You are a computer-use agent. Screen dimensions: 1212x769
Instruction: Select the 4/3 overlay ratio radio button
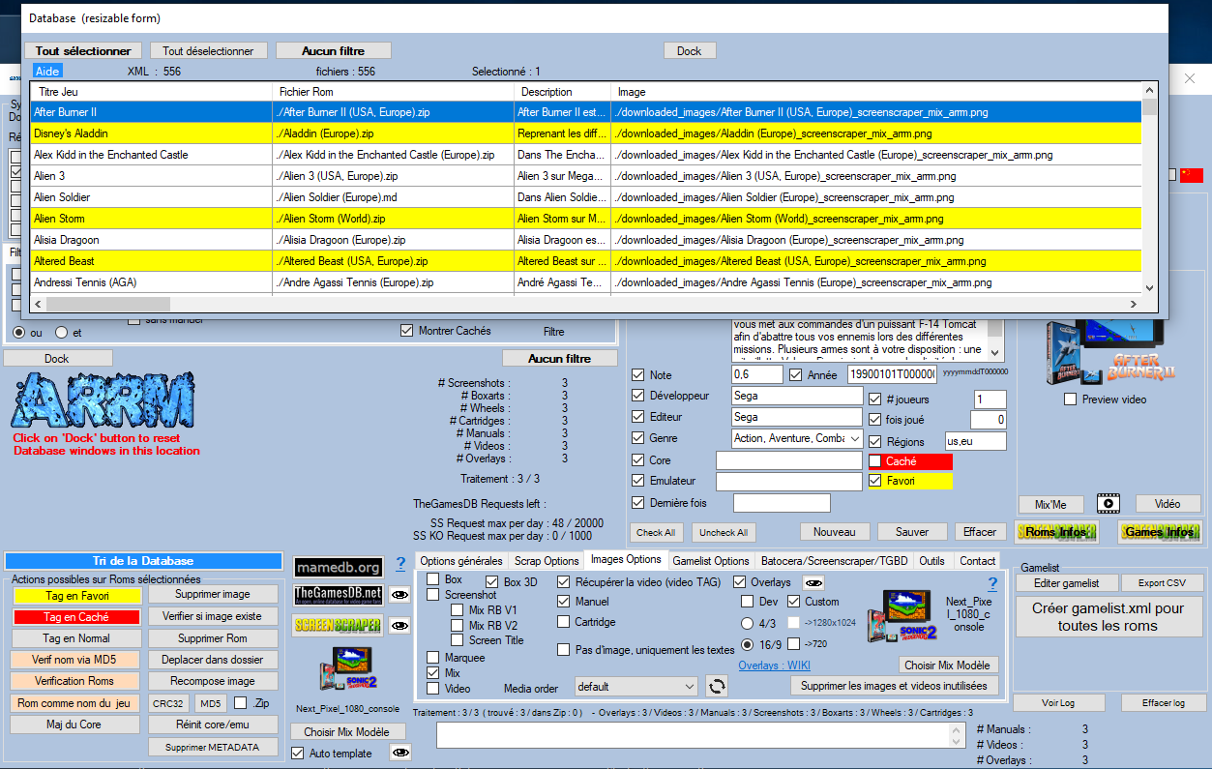[x=747, y=623]
